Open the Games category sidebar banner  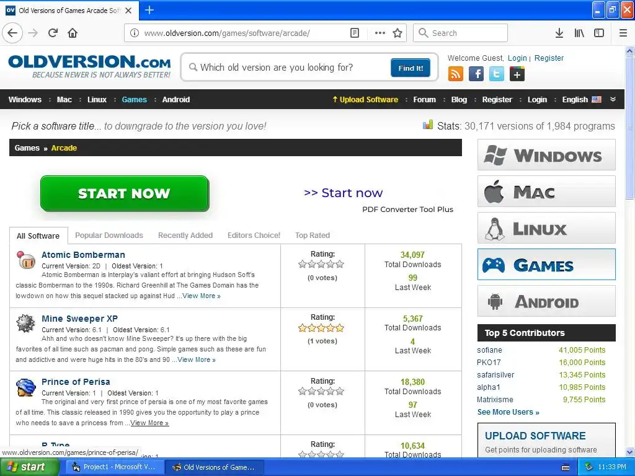[x=546, y=265]
